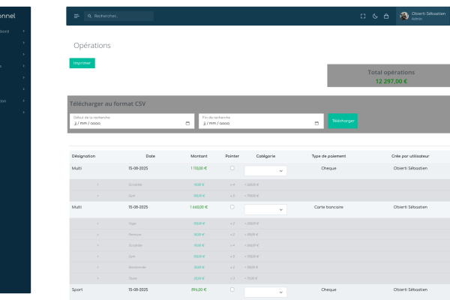Image resolution: width=450 pixels, height=300 pixels.
Task: Click the Montant column header
Action: click(199, 156)
